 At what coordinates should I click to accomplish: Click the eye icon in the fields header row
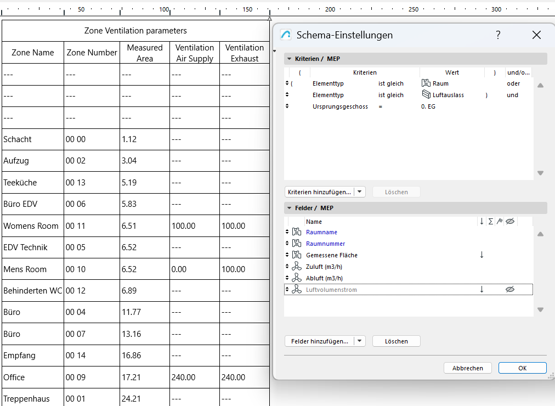pos(511,221)
